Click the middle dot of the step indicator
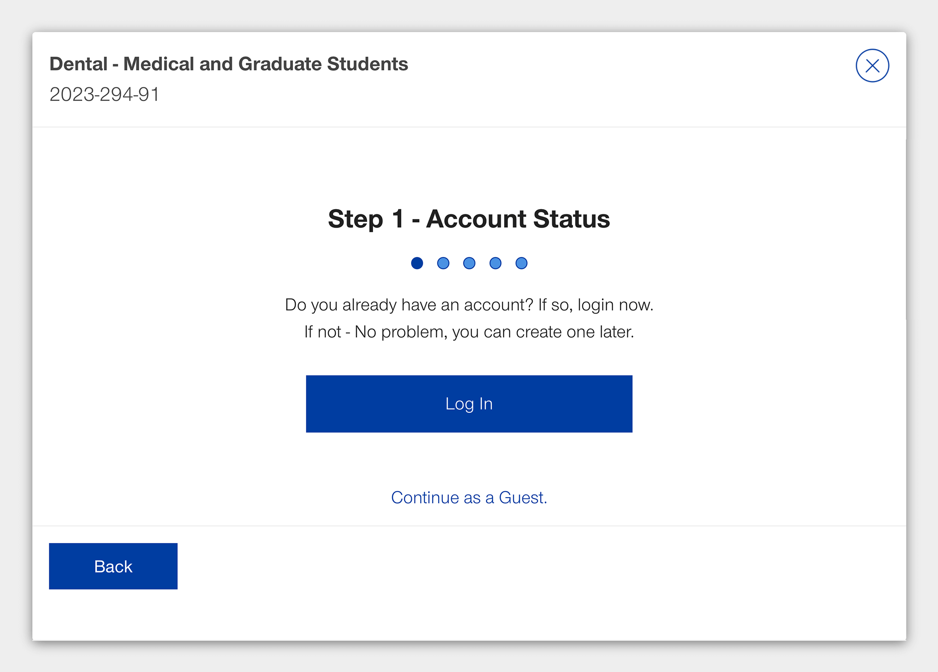The width and height of the screenshot is (938, 672). click(x=469, y=263)
